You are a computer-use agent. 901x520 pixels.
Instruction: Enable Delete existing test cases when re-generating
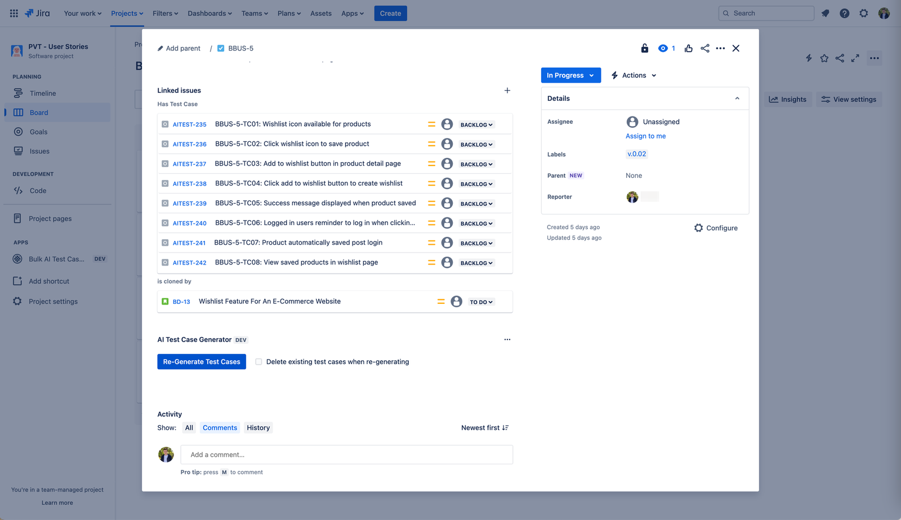[258, 361]
